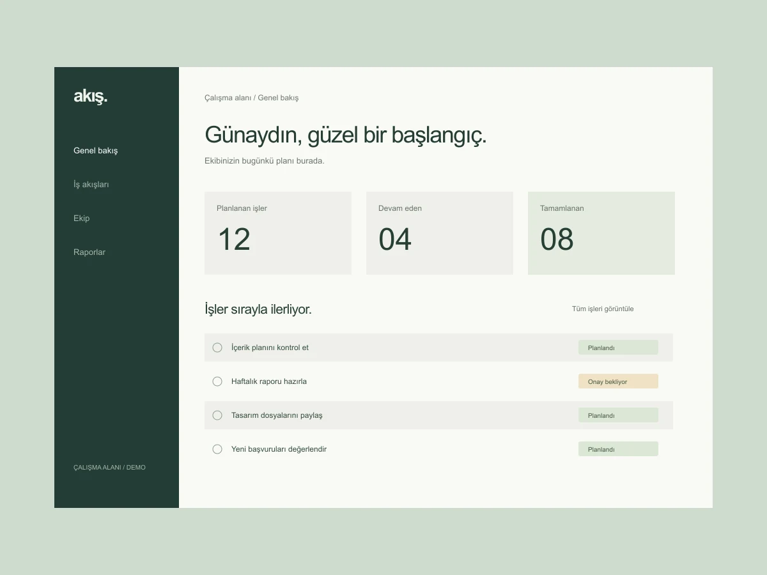The width and height of the screenshot is (767, 575).
Task: Open the Ekip page
Action: [x=82, y=218]
